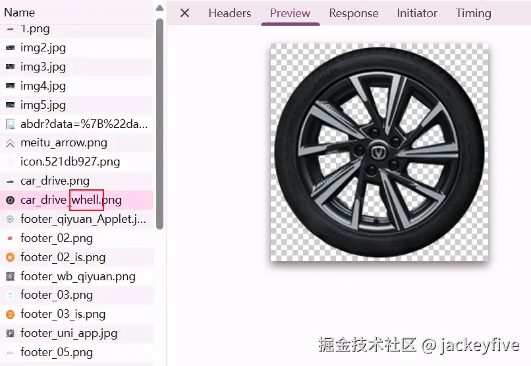531x366 pixels.
Task: Click the footer_02_is.png orange icon
Action: (10, 258)
